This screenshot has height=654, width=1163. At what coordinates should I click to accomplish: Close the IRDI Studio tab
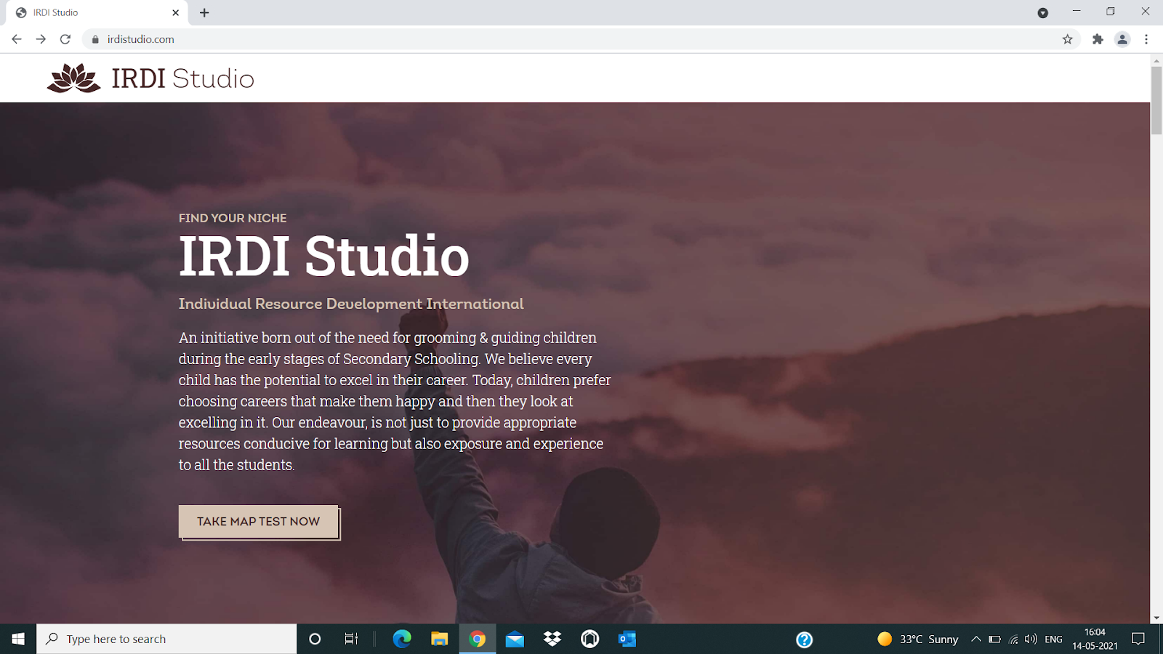point(175,12)
